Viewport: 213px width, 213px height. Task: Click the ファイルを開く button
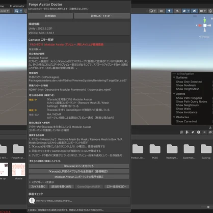[x=38, y=187]
